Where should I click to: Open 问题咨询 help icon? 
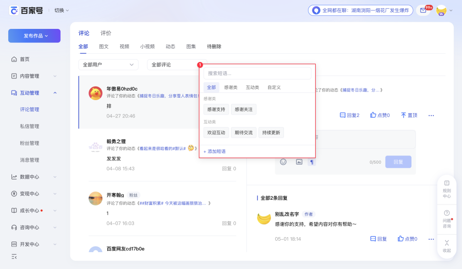447,219
